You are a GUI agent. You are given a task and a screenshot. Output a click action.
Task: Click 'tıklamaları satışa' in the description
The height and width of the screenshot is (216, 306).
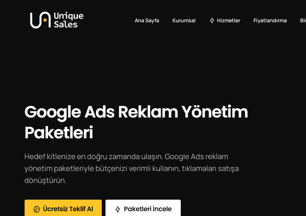(210, 168)
